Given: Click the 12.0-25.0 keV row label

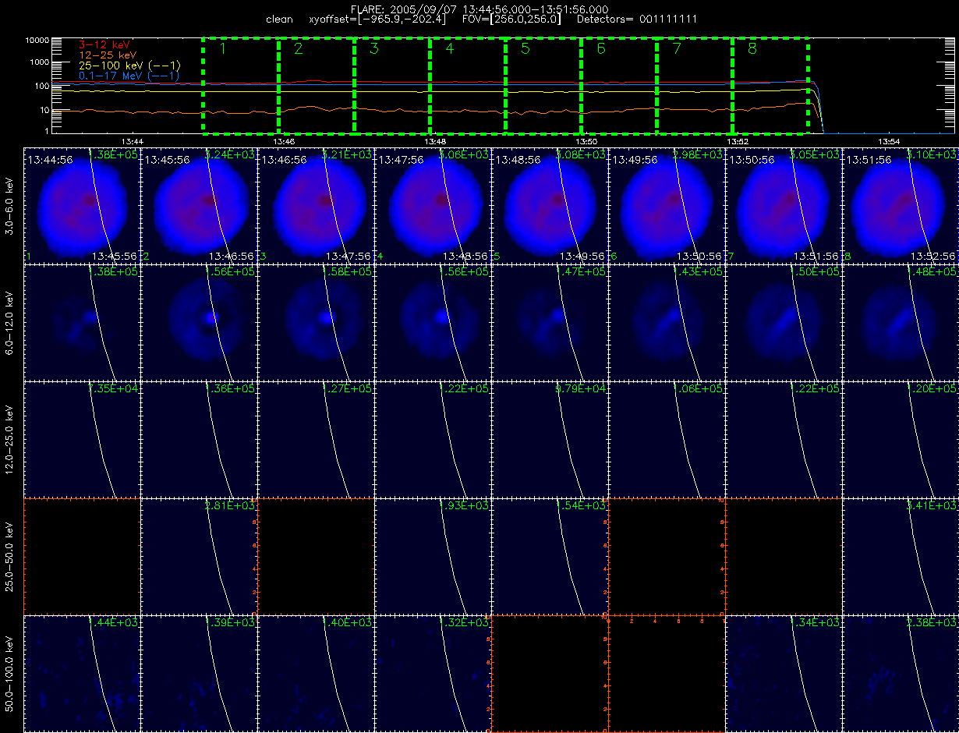Looking at the screenshot, I should click(x=9, y=439).
